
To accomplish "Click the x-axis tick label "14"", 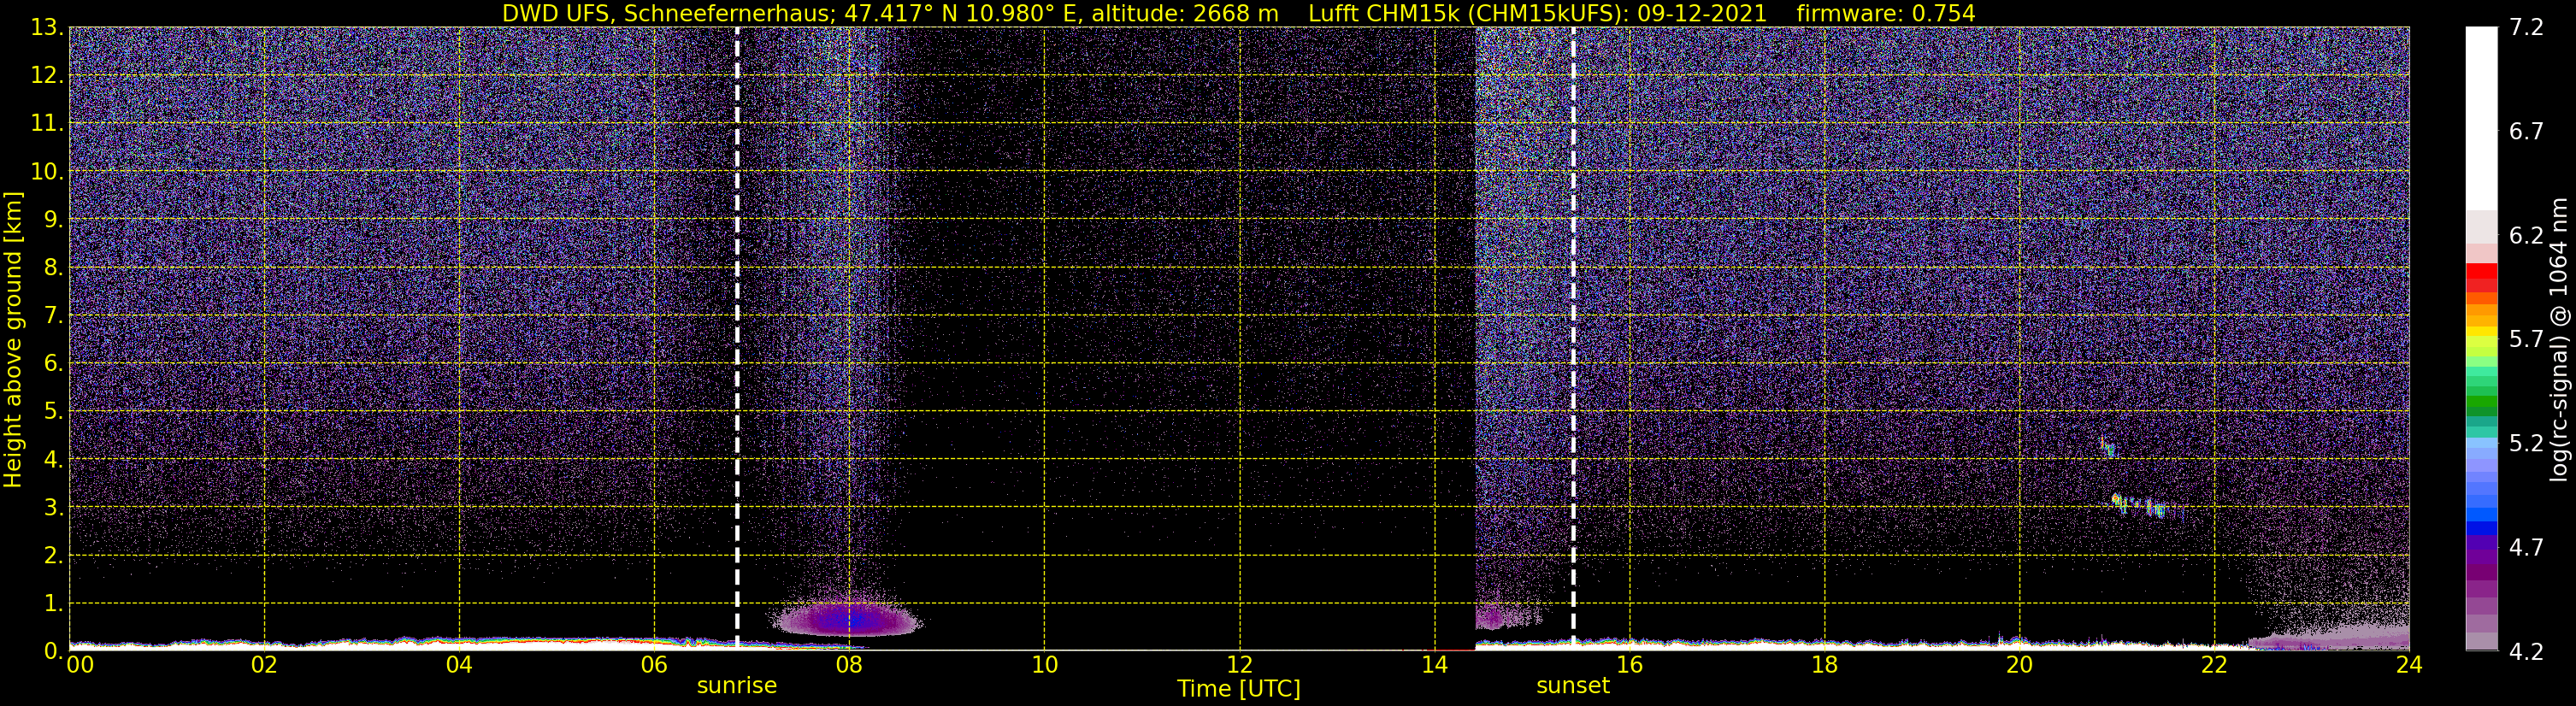I will pyautogui.click(x=1434, y=665).
